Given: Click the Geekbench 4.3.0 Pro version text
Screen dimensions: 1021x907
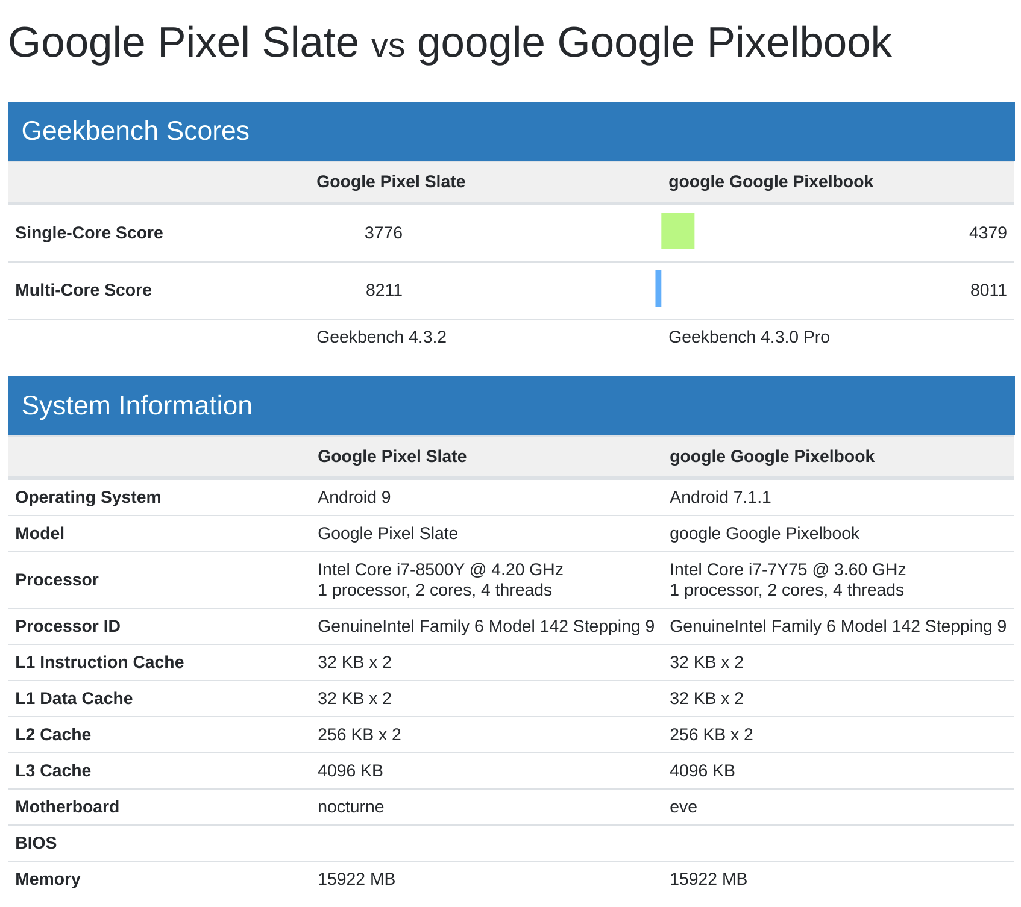Looking at the screenshot, I should pyautogui.click(x=749, y=337).
